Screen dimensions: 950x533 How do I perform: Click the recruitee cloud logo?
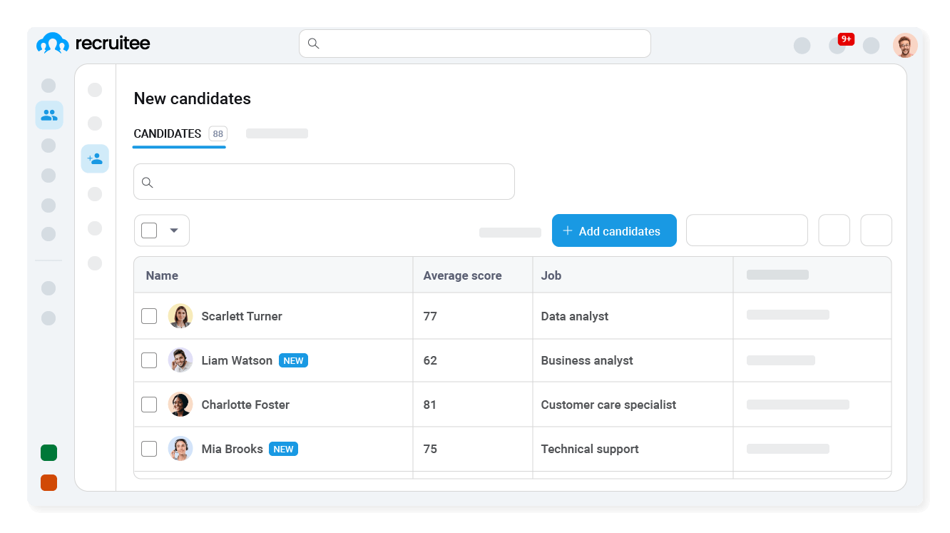[51, 43]
